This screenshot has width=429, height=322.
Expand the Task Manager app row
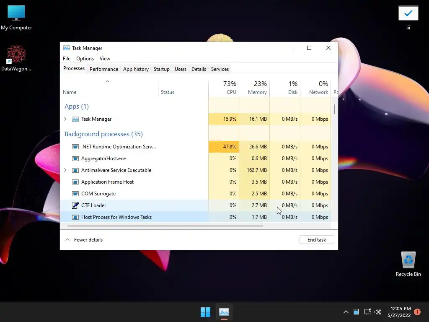(65, 119)
